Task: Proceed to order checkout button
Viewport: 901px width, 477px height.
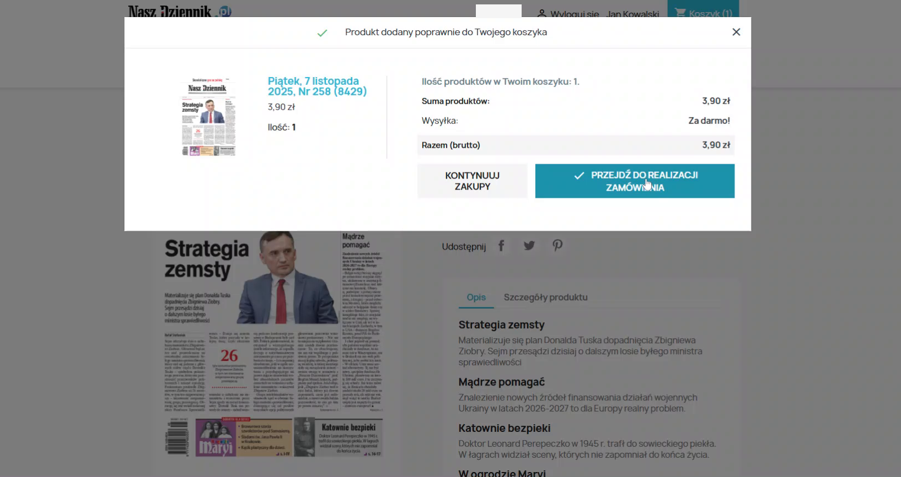Action: tap(635, 181)
